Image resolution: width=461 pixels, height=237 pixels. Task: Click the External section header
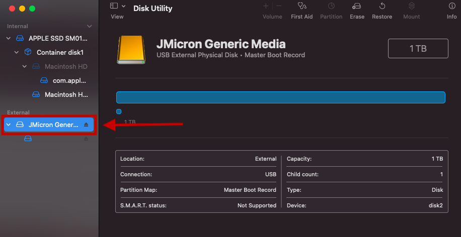point(18,112)
